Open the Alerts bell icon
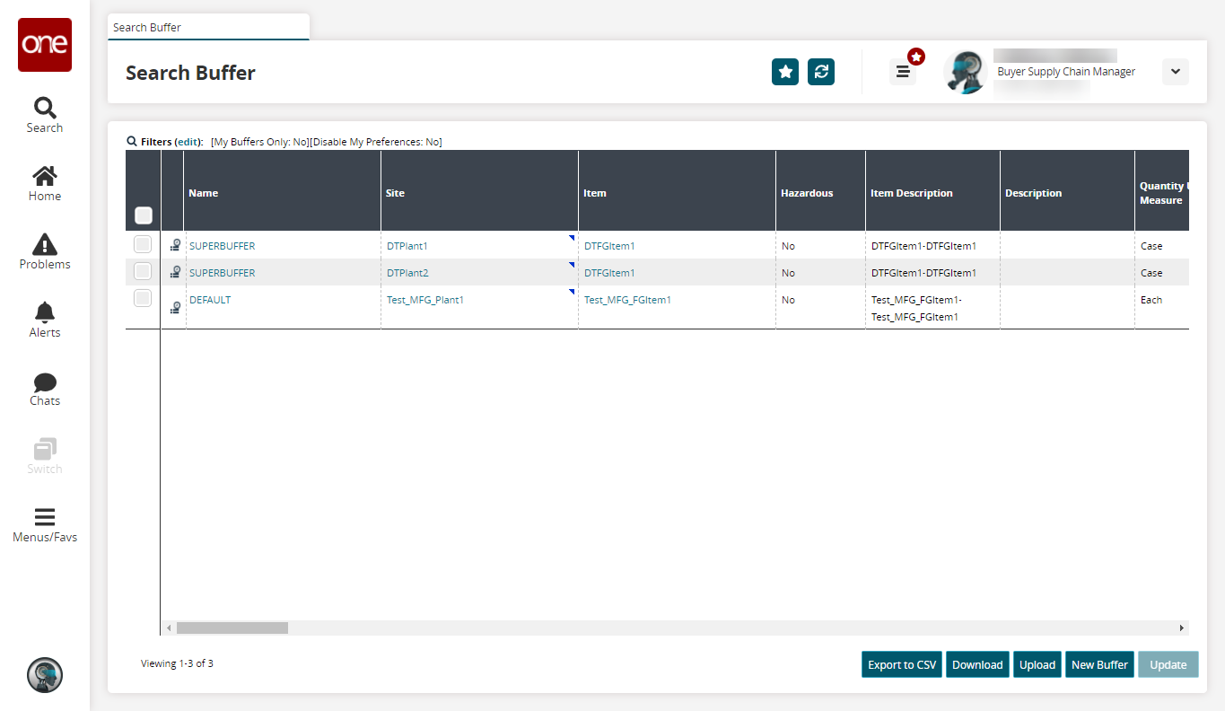This screenshot has height=711, width=1225. [x=45, y=320]
